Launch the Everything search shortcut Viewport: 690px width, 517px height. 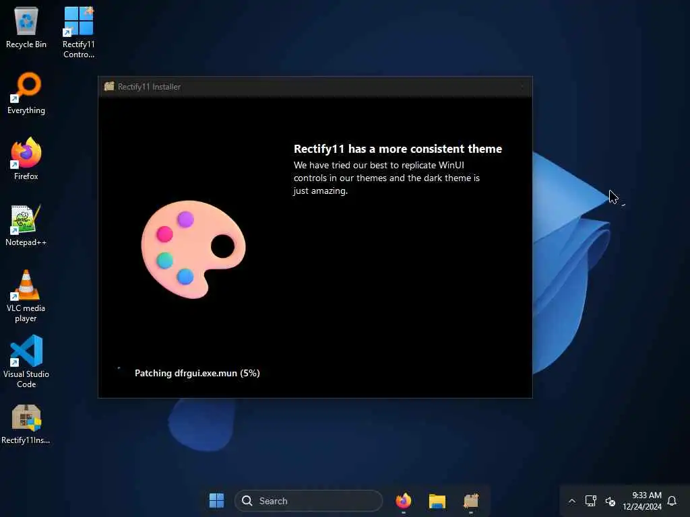pos(26,93)
